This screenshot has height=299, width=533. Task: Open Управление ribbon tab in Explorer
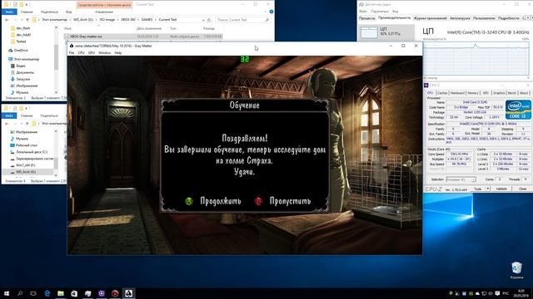[103, 12]
